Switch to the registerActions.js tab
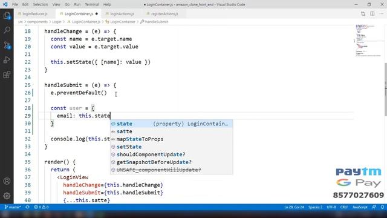Screen dimensions: 387x218 pos(164,14)
